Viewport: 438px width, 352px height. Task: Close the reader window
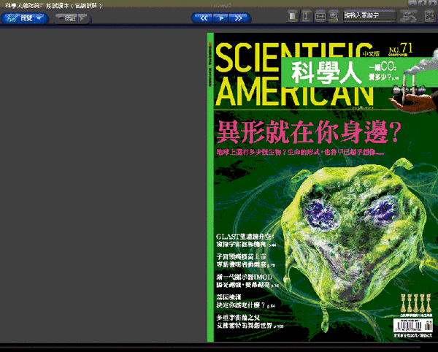coord(432,3)
